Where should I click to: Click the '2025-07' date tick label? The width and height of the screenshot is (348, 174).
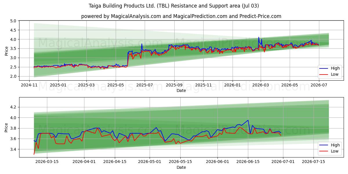point(144,85)
